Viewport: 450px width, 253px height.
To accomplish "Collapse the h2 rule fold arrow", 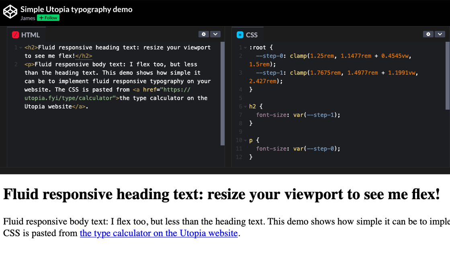I will pyautogui.click(x=245, y=106).
